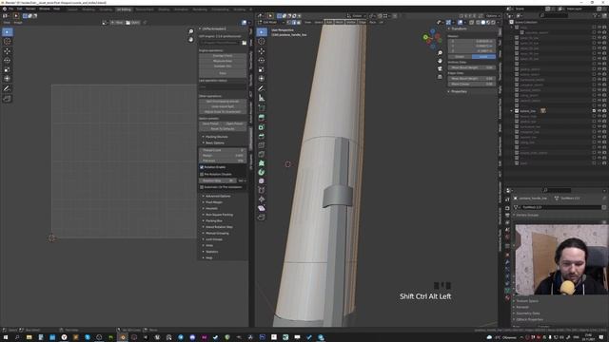Open the Select menu in the 3D viewport header
609x342 pixels.
click(319, 22)
